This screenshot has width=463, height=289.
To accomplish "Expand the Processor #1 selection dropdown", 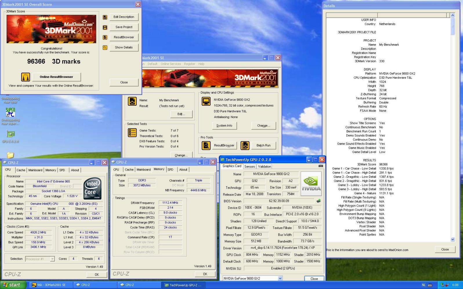I will [x=53, y=259].
